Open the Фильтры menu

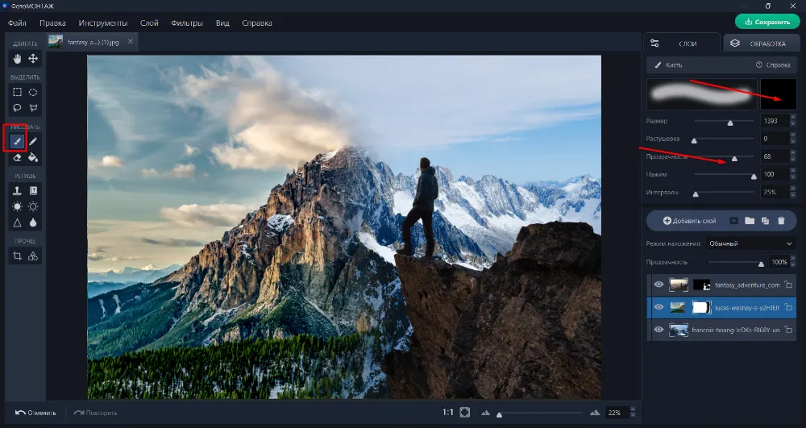(186, 23)
